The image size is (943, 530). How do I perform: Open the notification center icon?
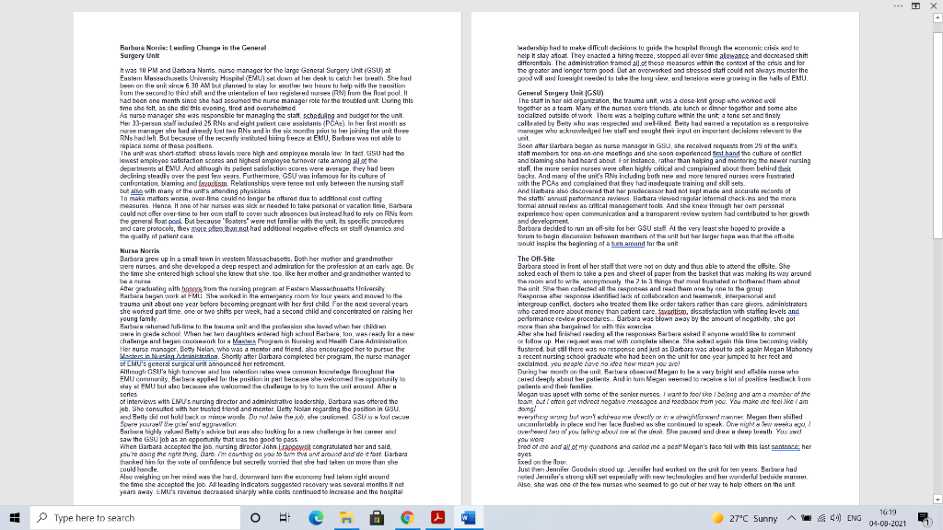pyautogui.click(x=925, y=518)
